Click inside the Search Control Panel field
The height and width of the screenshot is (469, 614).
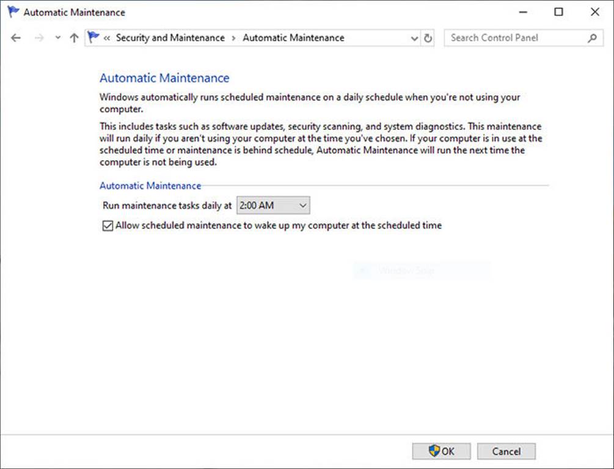click(x=513, y=37)
